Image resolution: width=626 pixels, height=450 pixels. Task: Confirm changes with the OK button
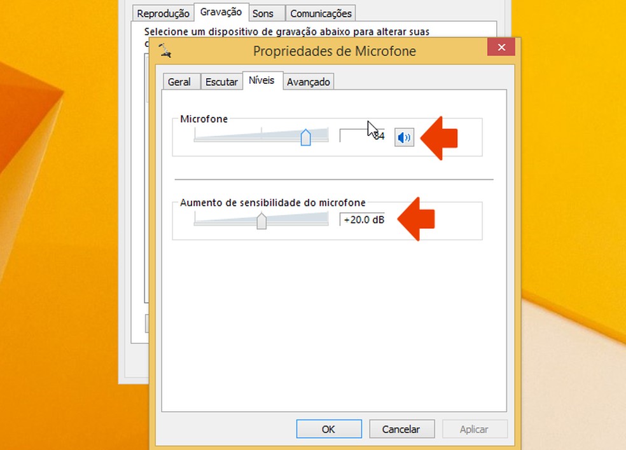[x=329, y=429]
